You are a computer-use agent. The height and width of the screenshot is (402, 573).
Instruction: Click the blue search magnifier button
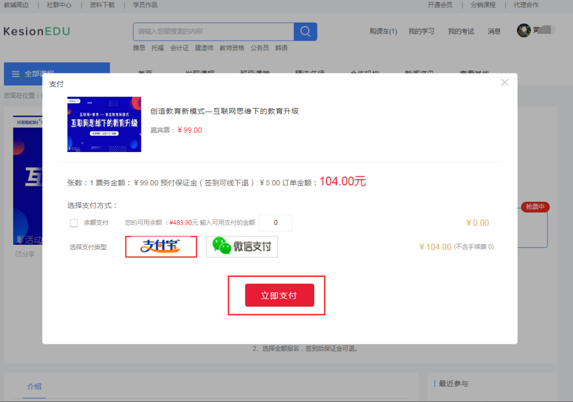(305, 32)
